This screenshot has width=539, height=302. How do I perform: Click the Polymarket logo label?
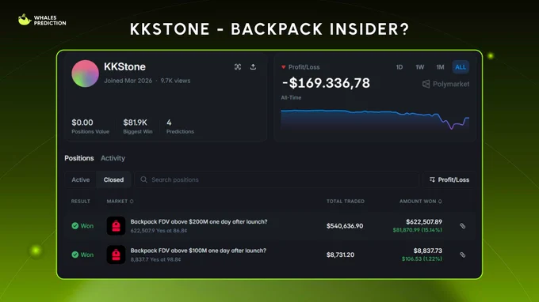[445, 84]
